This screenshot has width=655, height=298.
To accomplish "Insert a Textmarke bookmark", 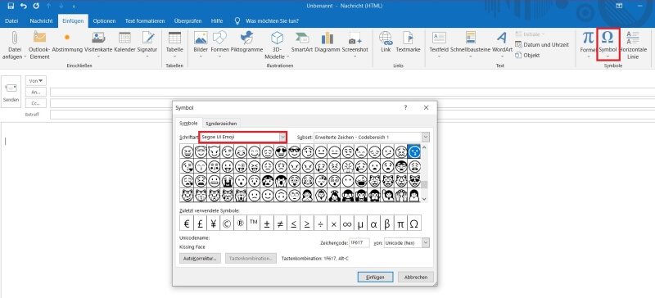I will (x=408, y=42).
